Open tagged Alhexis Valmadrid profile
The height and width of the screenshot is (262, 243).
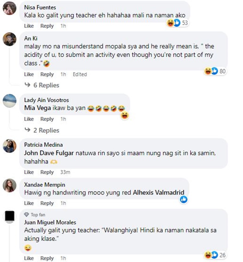coord(158,193)
